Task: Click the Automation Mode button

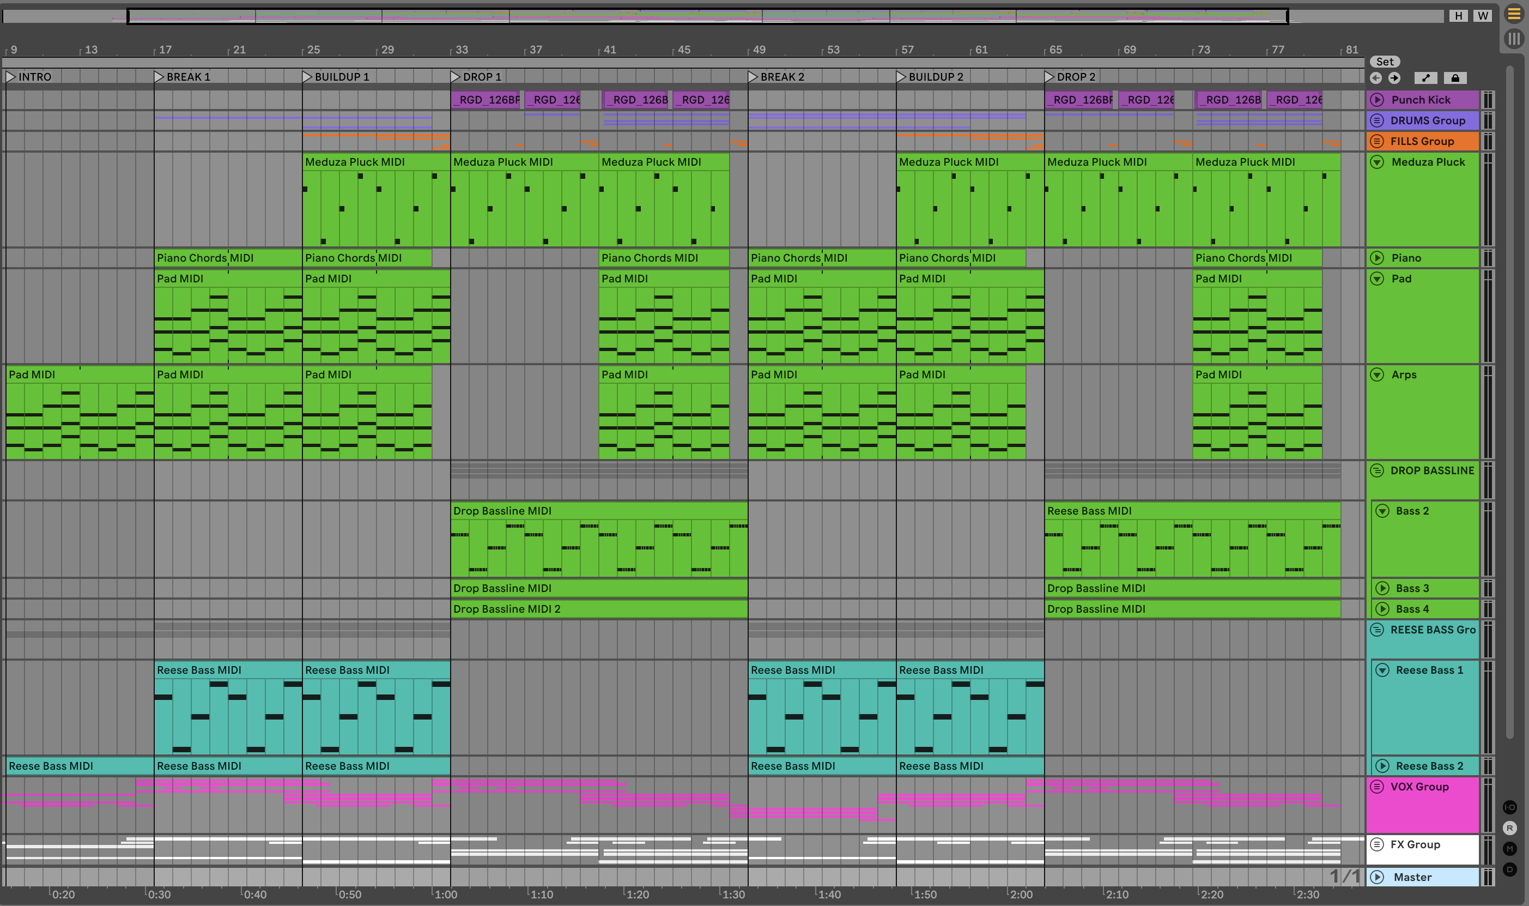Action: (1425, 78)
